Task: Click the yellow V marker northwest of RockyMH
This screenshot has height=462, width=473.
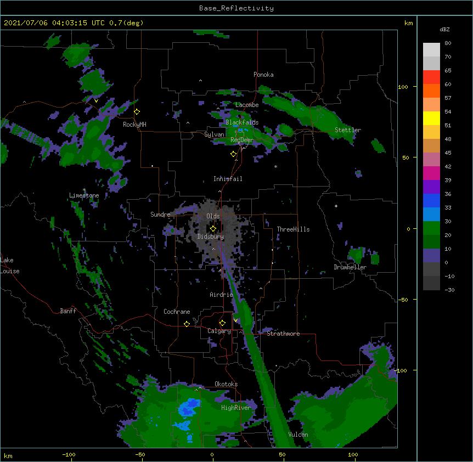Action: pyautogui.click(x=96, y=101)
